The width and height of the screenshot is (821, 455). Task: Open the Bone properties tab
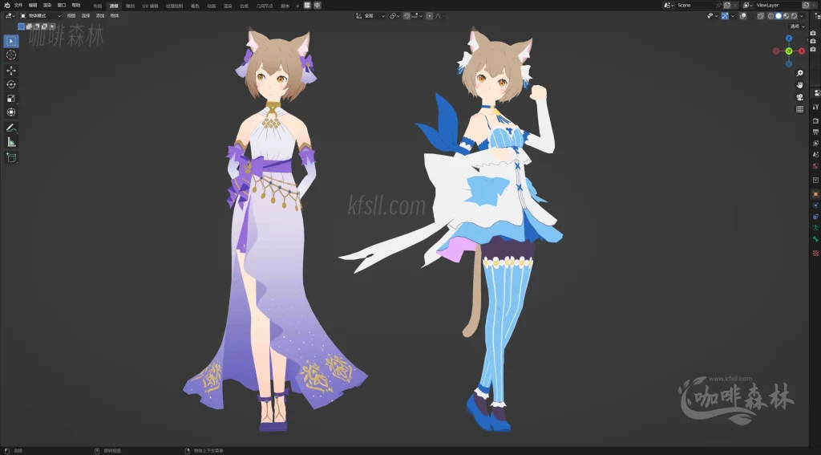[815, 239]
